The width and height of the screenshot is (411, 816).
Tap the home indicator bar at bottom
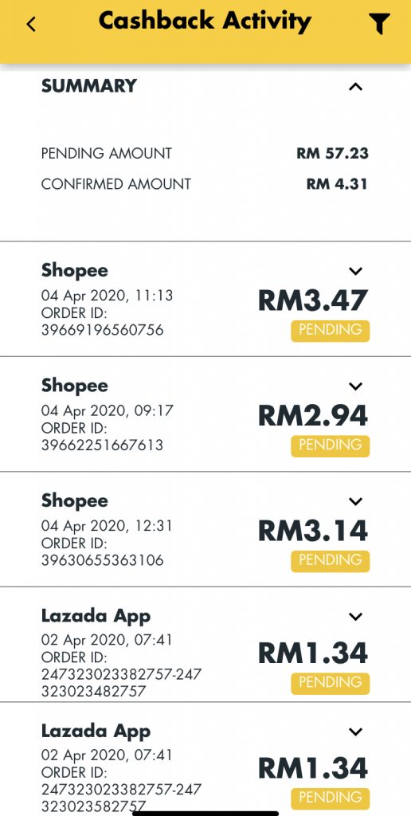(x=205, y=813)
